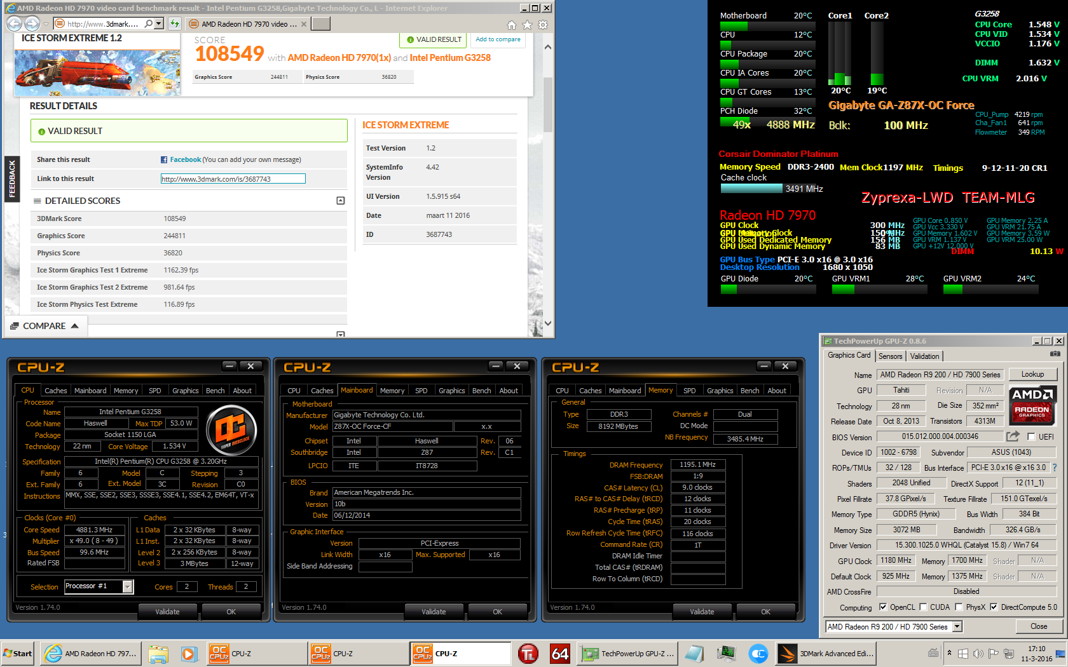The width and height of the screenshot is (1068, 667).
Task: Open Caches tab in first CPU-Z window
Action: click(x=55, y=391)
